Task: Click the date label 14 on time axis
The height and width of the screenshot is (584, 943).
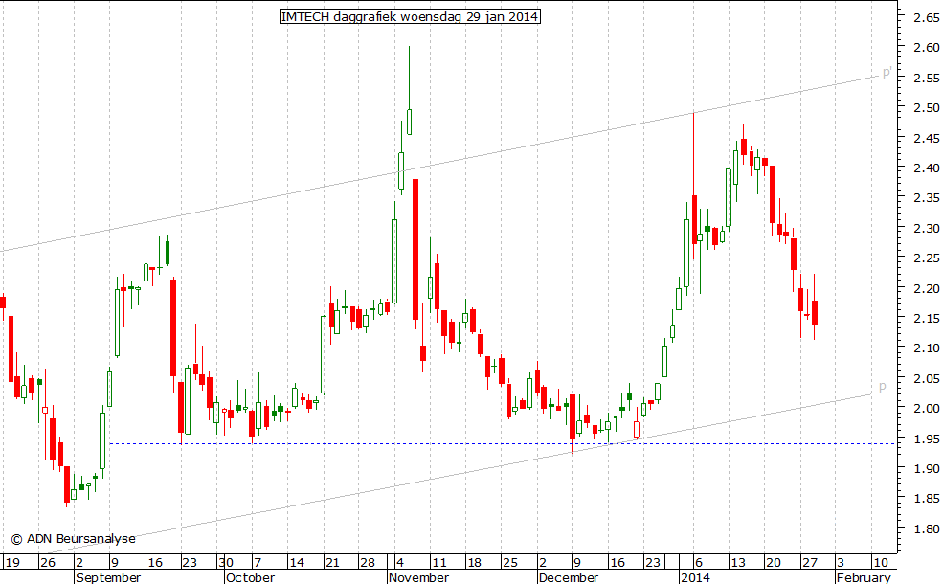Action: click(297, 562)
